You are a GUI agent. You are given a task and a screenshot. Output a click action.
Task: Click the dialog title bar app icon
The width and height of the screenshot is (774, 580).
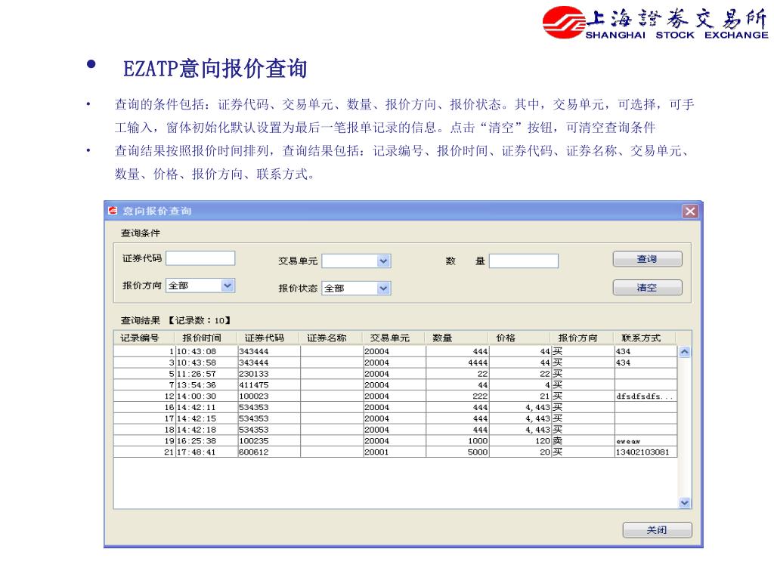(x=113, y=211)
